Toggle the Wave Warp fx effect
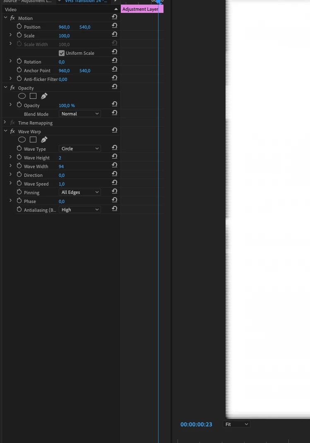 point(12,131)
